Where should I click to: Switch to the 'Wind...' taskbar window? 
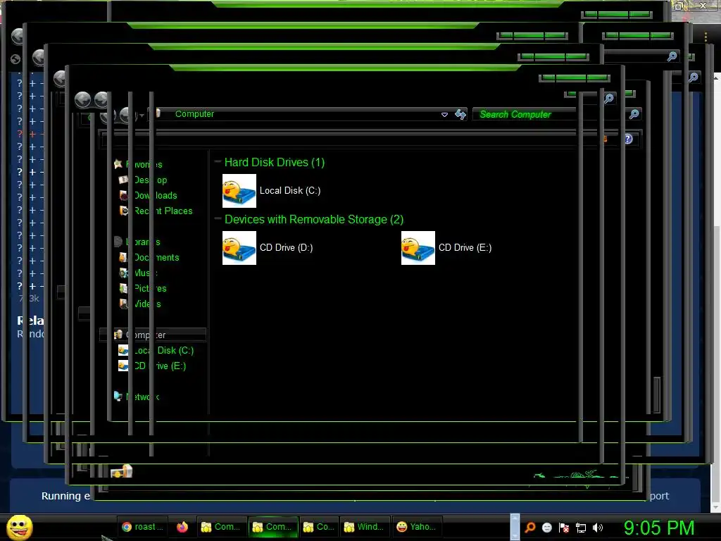365,527
